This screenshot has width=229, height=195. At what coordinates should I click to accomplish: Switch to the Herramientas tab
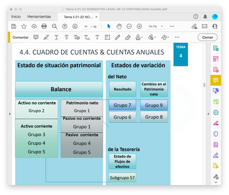tap(39, 17)
